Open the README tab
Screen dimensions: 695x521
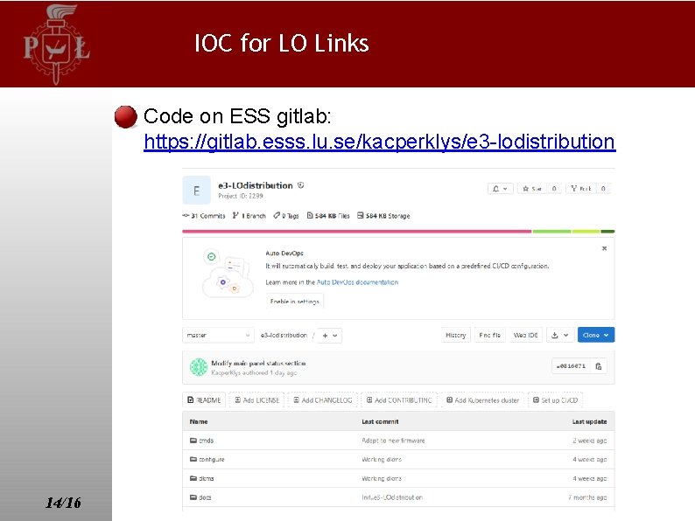[x=204, y=400]
